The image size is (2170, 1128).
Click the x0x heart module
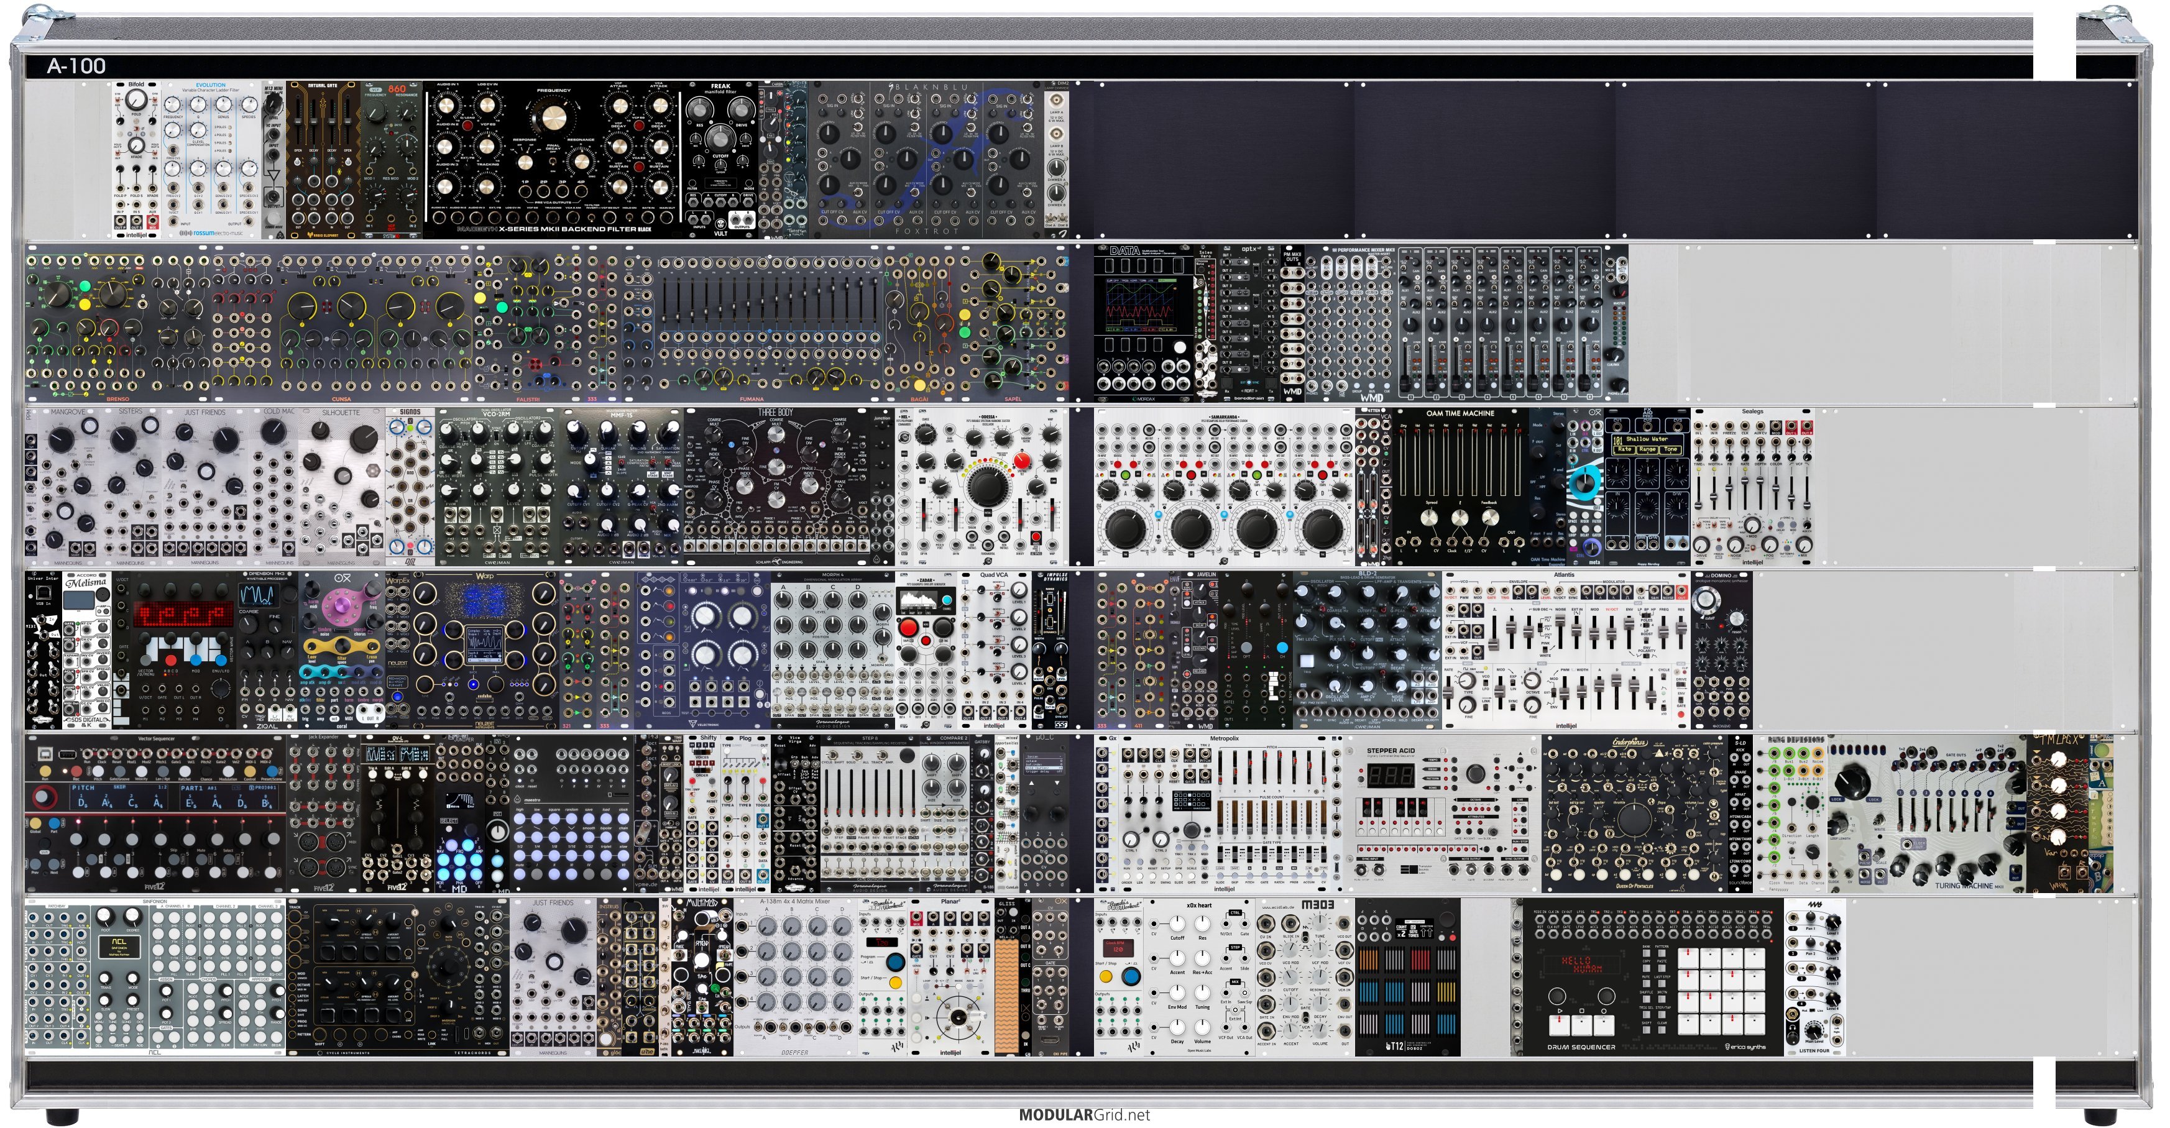coord(1198,978)
